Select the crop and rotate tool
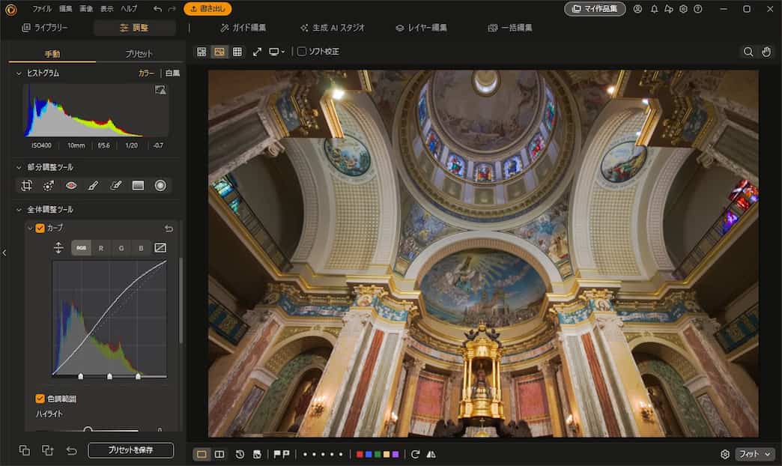This screenshot has height=466, width=782. pos(28,185)
